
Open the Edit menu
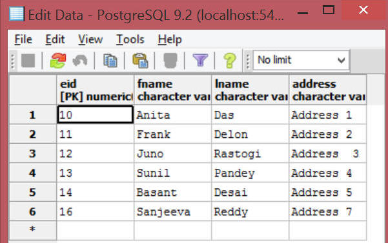[55, 39]
